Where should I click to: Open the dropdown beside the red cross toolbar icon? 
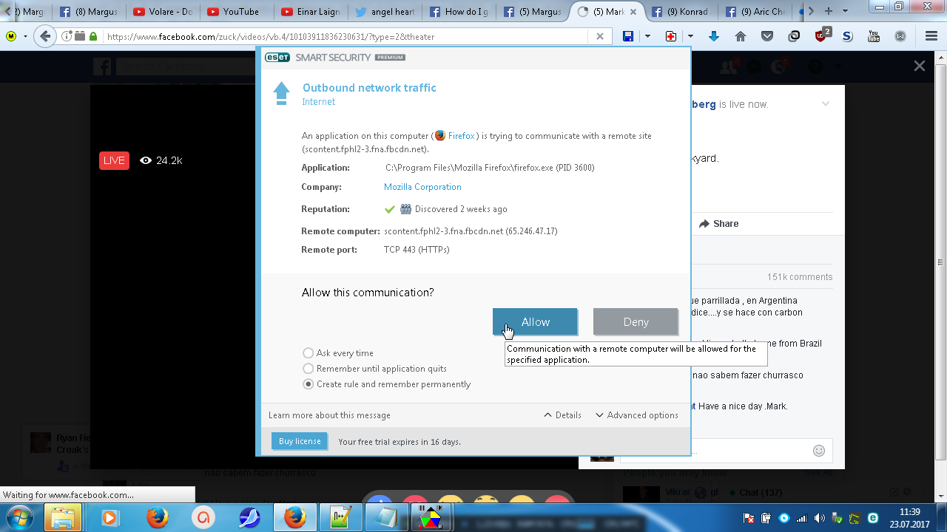pos(690,36)
